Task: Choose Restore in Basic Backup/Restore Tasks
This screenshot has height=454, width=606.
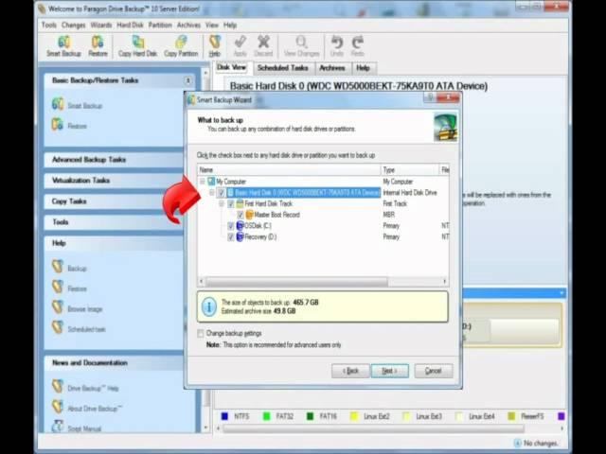Action: point(69,125)
